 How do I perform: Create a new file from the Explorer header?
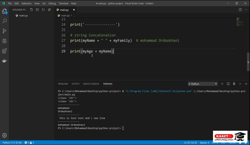tap(31, 10)
